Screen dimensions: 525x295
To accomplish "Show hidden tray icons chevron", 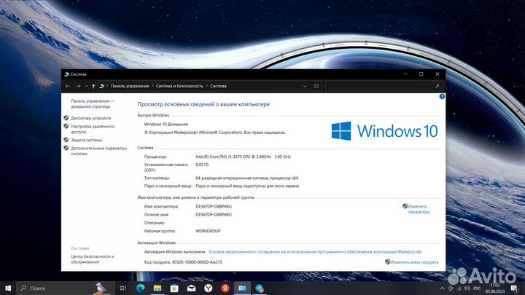I will click(x=443, y=288).
